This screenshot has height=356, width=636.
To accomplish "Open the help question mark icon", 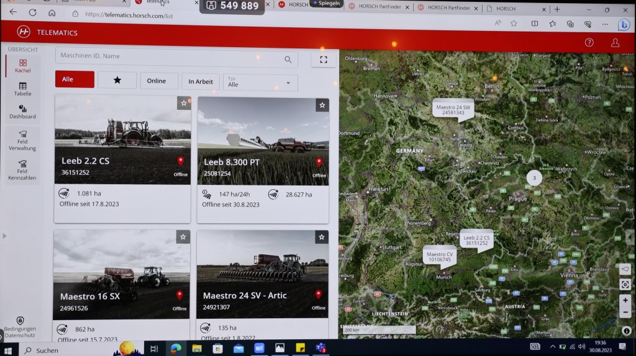I will pyautogui.click(x=589, y=42).
